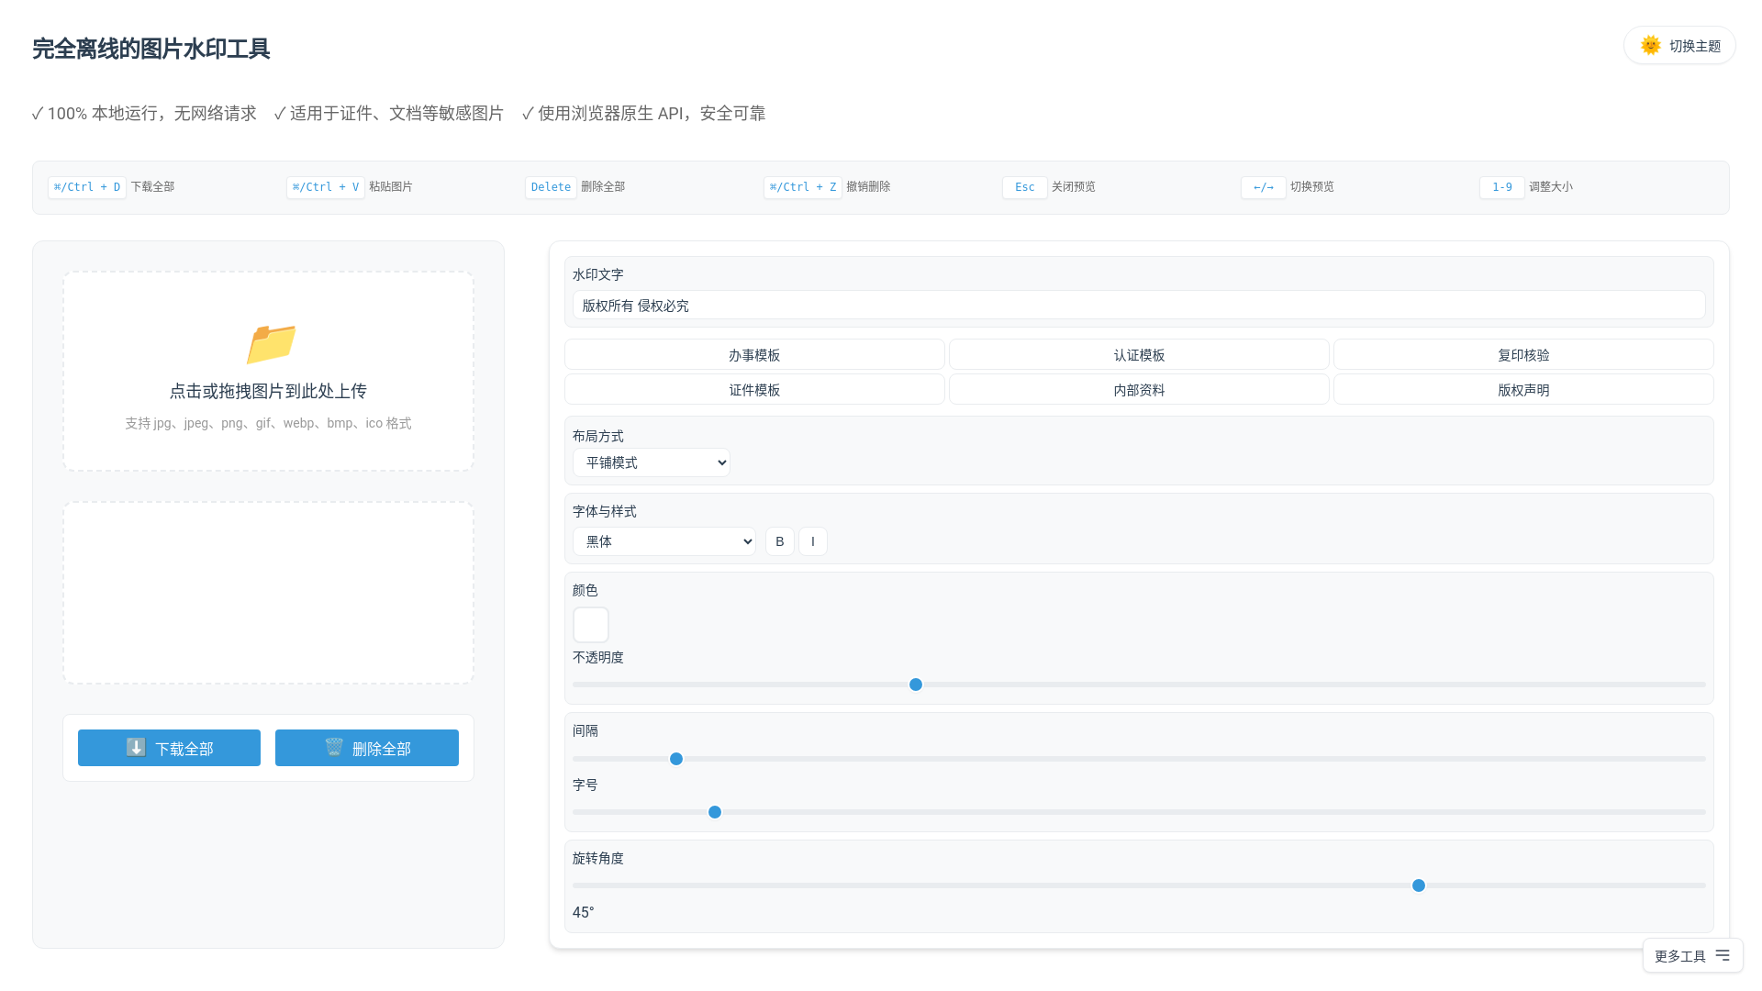Open the watermark color swatch
The width and height of the screenshot is (1762, 991).
point(591,625)
